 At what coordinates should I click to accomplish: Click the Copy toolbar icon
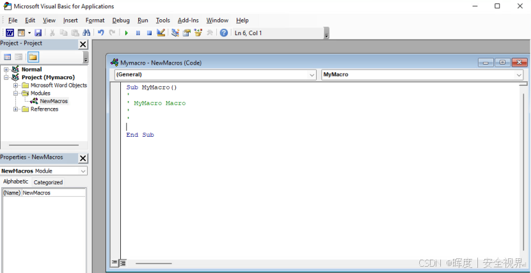click(x=64, y=33)
